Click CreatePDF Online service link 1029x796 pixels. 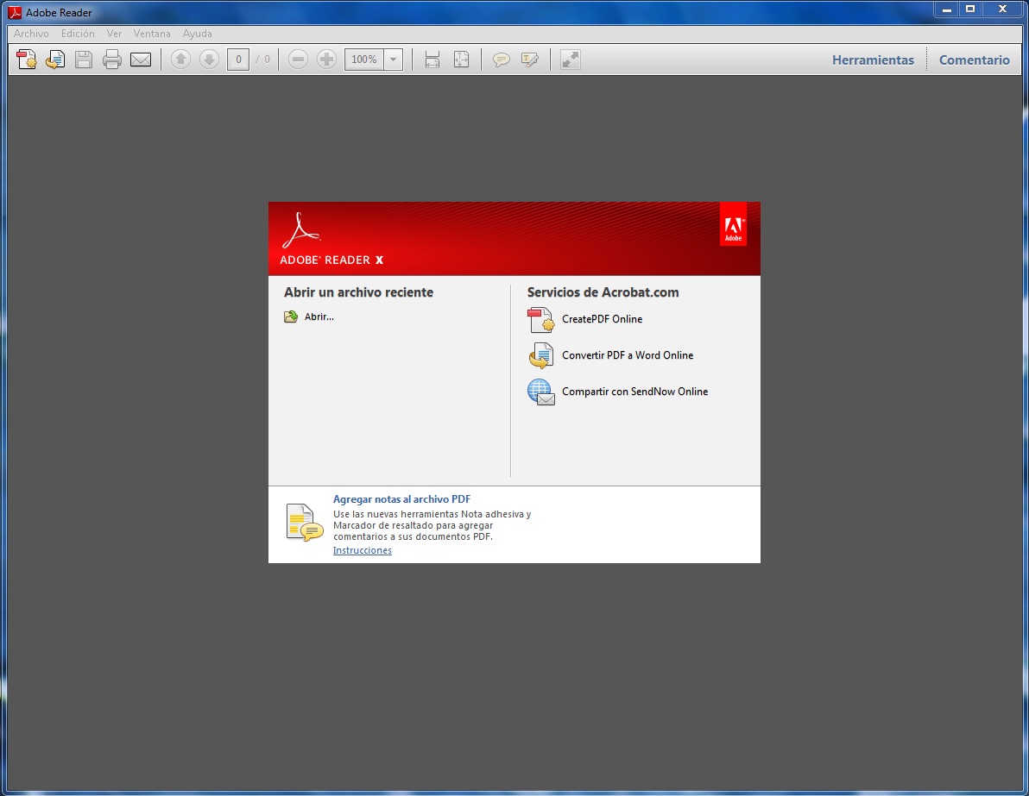tap(602, 319)
